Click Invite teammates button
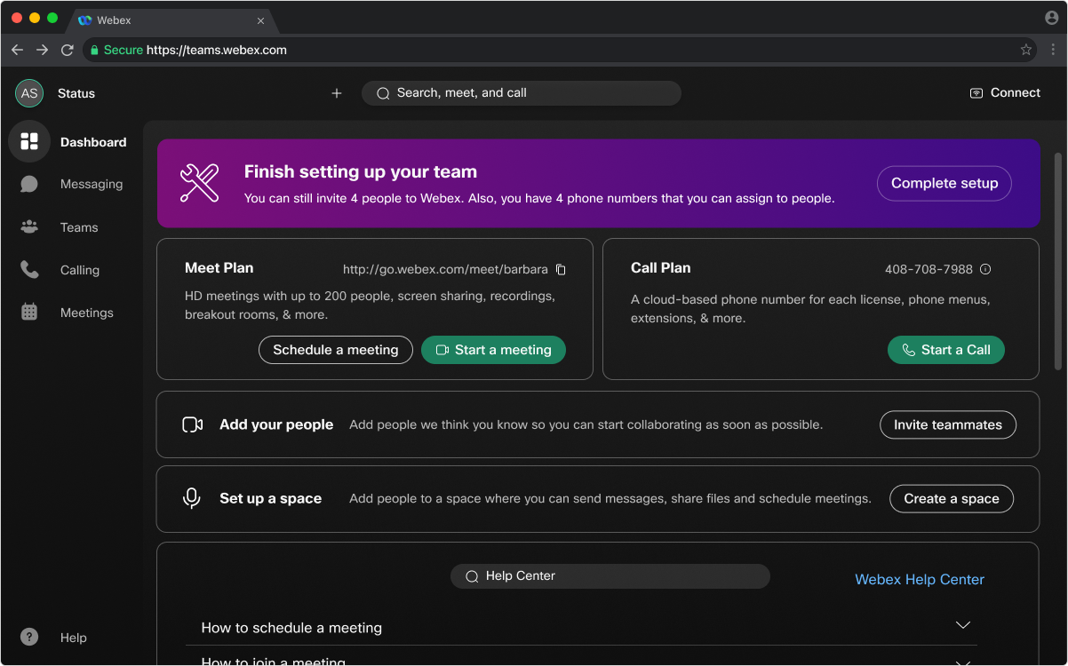 tap(948, 424)
